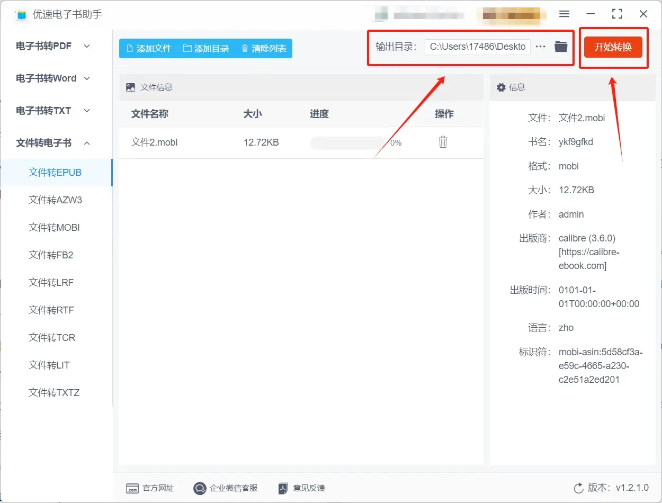The width and height of the screenshot is (662, 503).
Task: Click the 添加目录 add folder icon
Action: click(x=186, y=48)
